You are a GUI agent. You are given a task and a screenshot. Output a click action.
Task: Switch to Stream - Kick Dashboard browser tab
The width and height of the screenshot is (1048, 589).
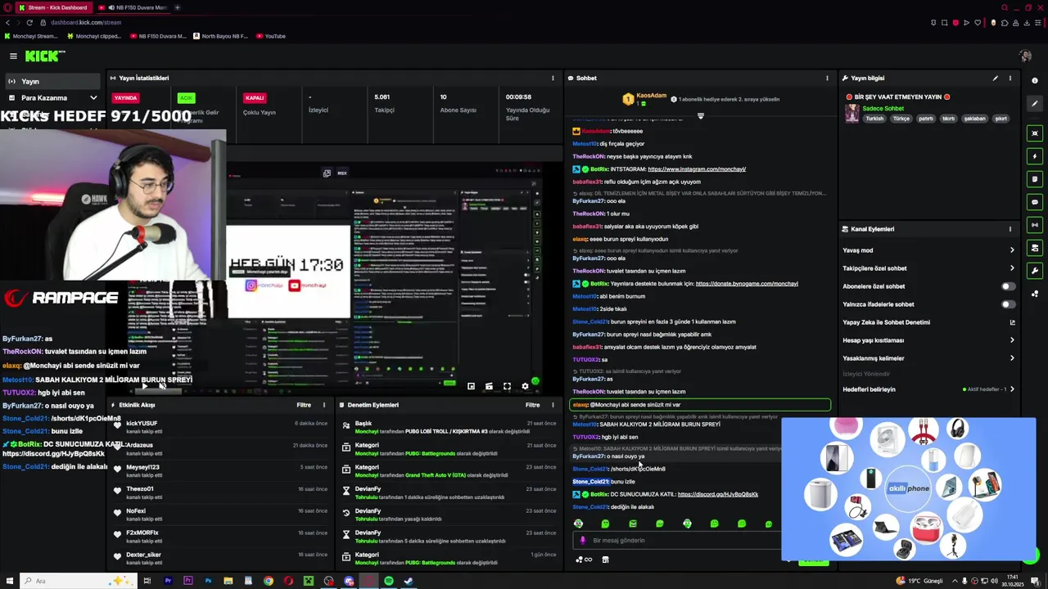tap(52, 7)
